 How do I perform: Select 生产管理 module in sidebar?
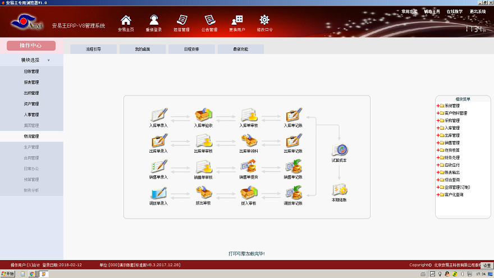click(x=31, y=147)
